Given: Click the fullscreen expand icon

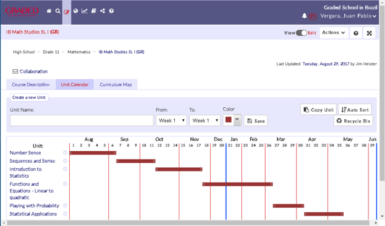Looking at the screenshot, I should pos(370,33).
